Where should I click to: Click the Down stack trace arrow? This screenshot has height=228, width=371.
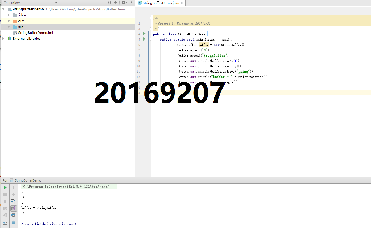click(x=13, y=194)
